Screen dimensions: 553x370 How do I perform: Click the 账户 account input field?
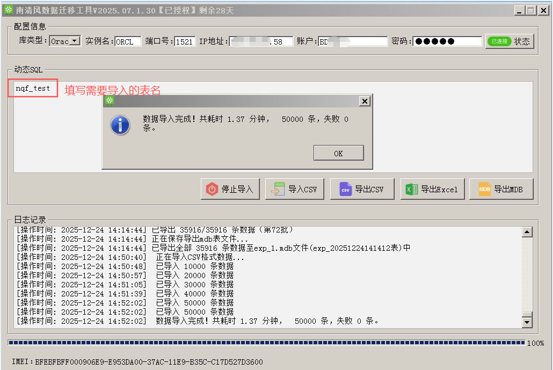tap(353, 42)
